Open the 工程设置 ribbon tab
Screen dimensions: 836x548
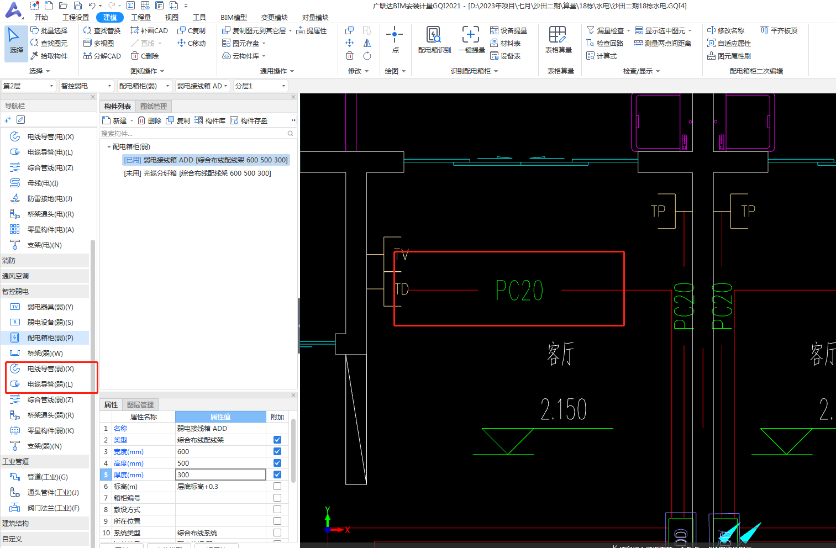[x=76, y=18]
